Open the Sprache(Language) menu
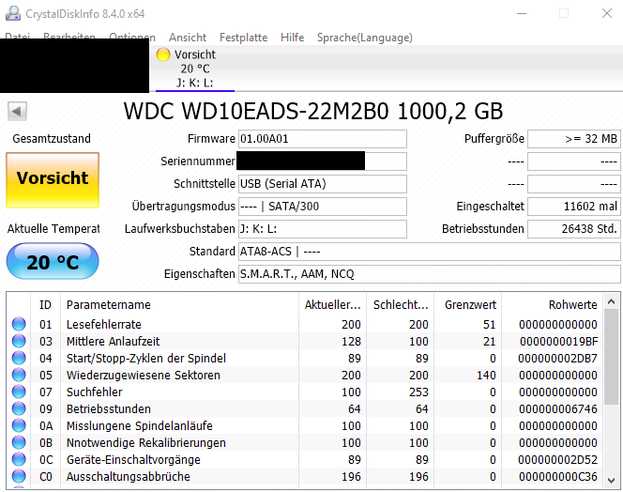 [365, 38]
